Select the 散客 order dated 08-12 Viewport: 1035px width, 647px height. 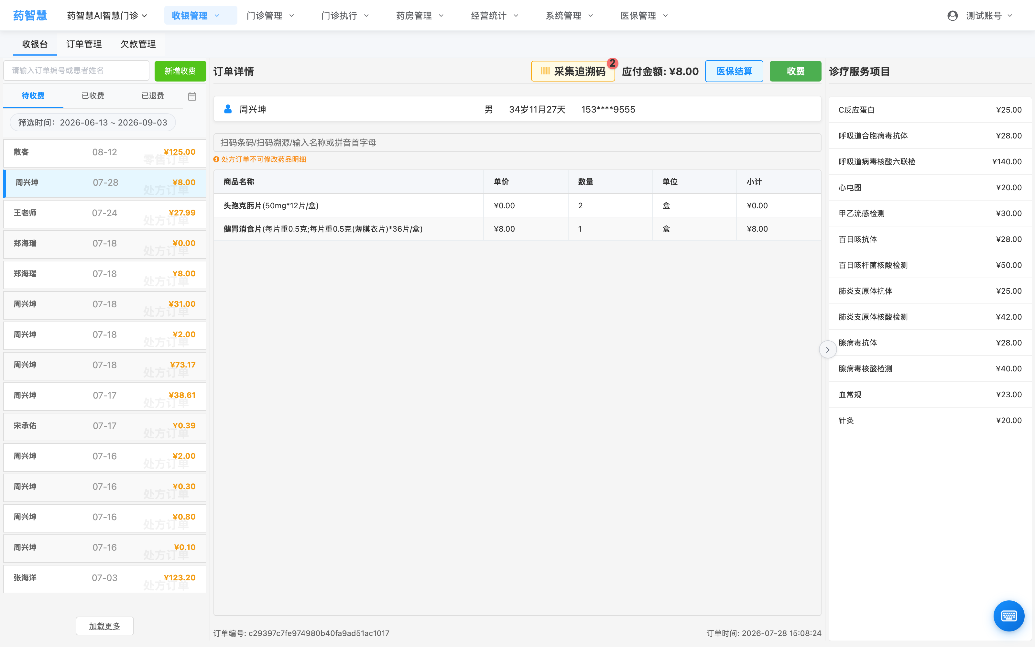[x=105, y=153]
